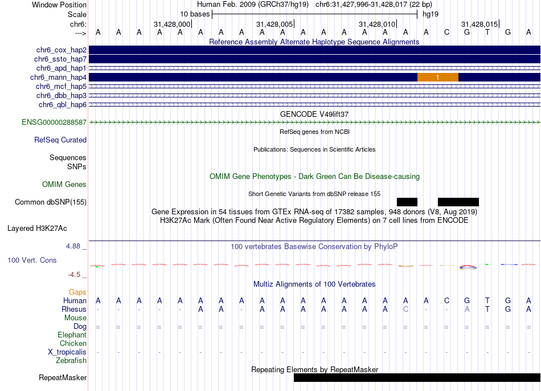This screenshot has width=541, height=391.
Task: Click the hg19 label beside scale bar
Action: coord(431,14)
